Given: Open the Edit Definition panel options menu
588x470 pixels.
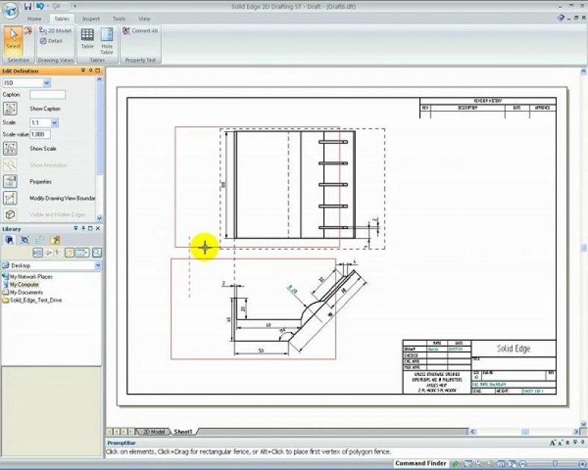Looking at the screenshot, I should [84, 71].
